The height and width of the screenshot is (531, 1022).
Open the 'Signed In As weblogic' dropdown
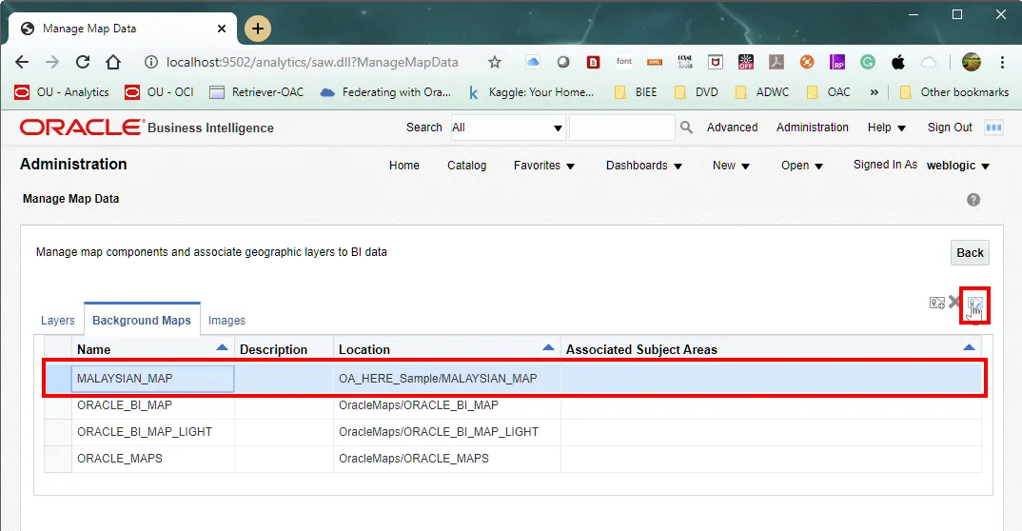click(x=957, y=166)
